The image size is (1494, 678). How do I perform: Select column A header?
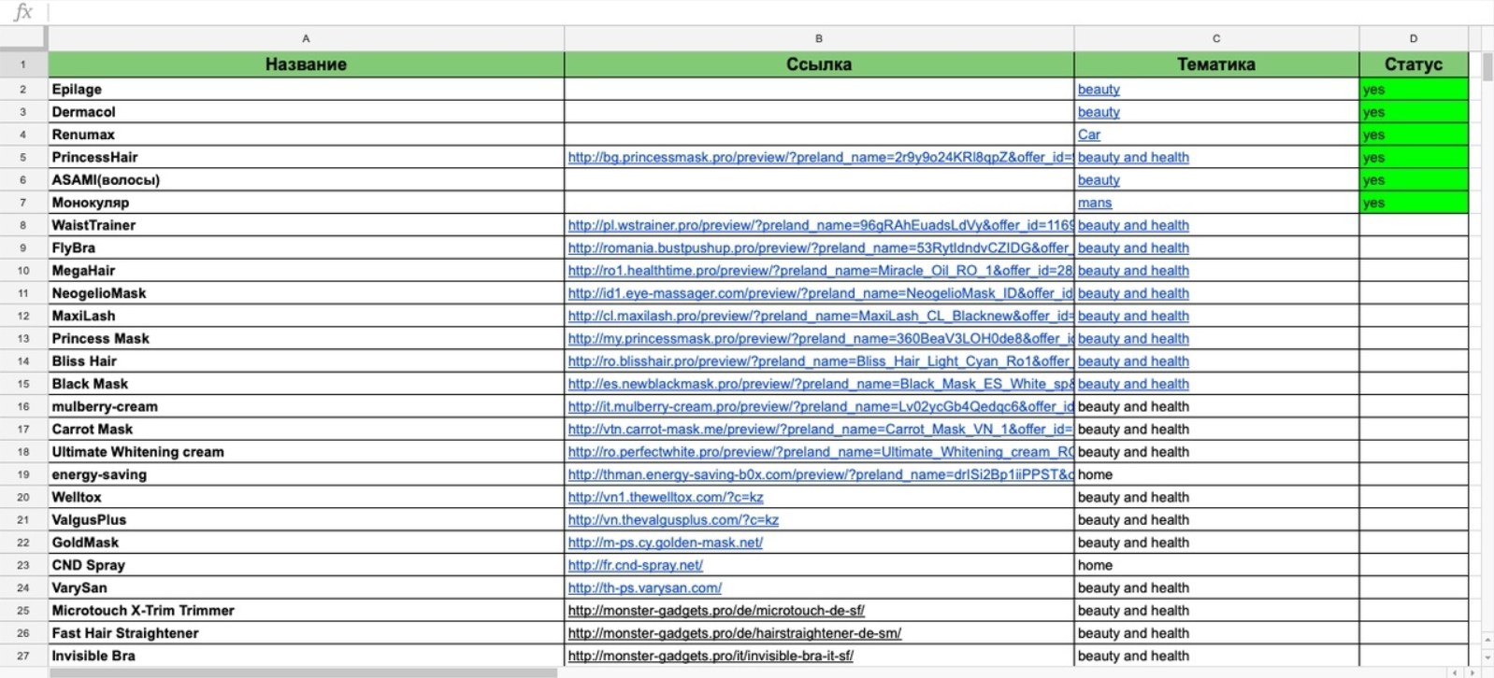click(306, 38)
